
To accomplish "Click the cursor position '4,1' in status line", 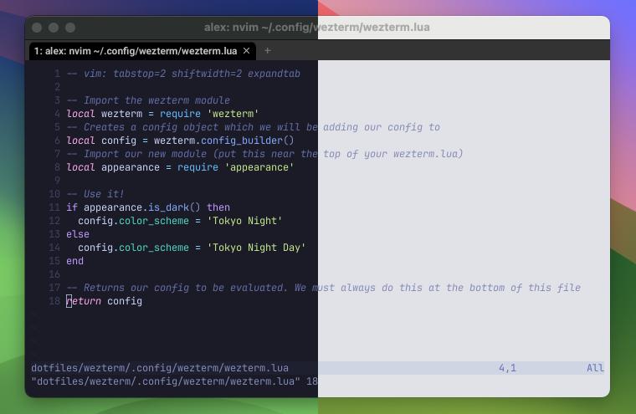I will tap(507, 368).
